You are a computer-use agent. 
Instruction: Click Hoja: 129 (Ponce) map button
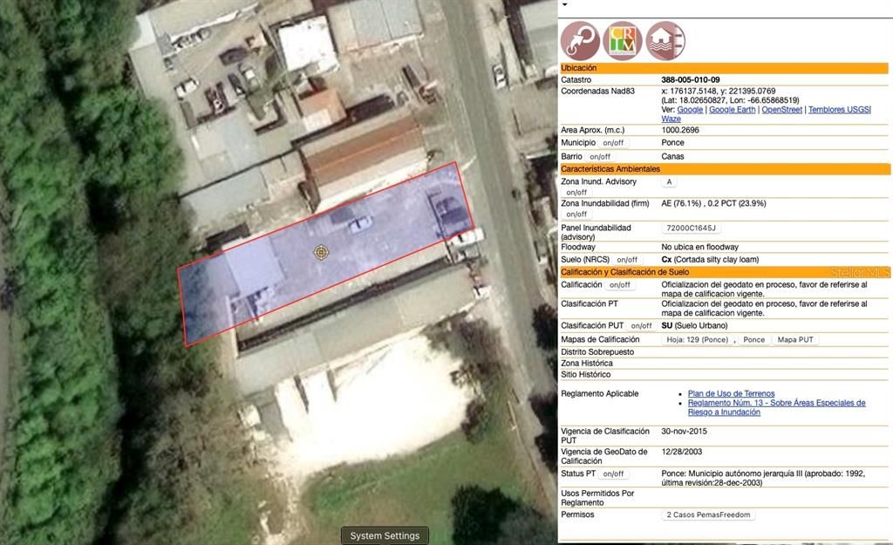pyautogui.click(x=697, y=340)
